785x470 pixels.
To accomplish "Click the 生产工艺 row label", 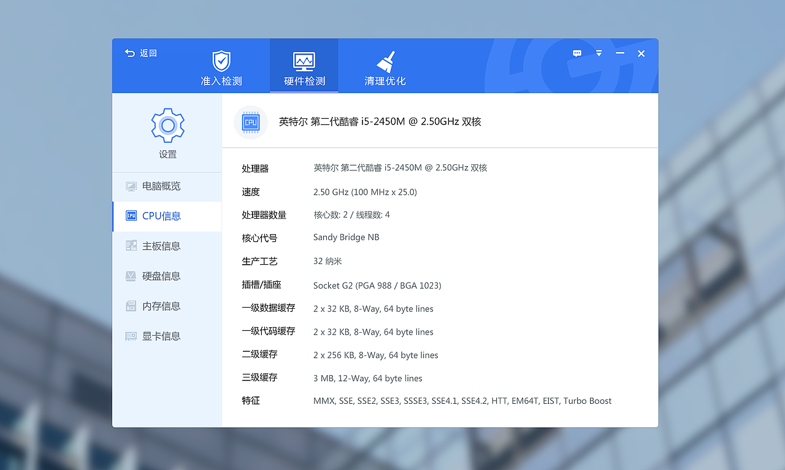I will [x=259, y=262].
